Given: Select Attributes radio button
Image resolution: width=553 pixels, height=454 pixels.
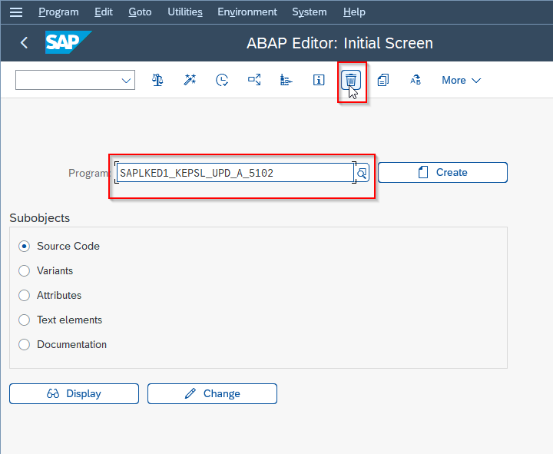Looking at the screenshot, I should click(x=24, y=295).
